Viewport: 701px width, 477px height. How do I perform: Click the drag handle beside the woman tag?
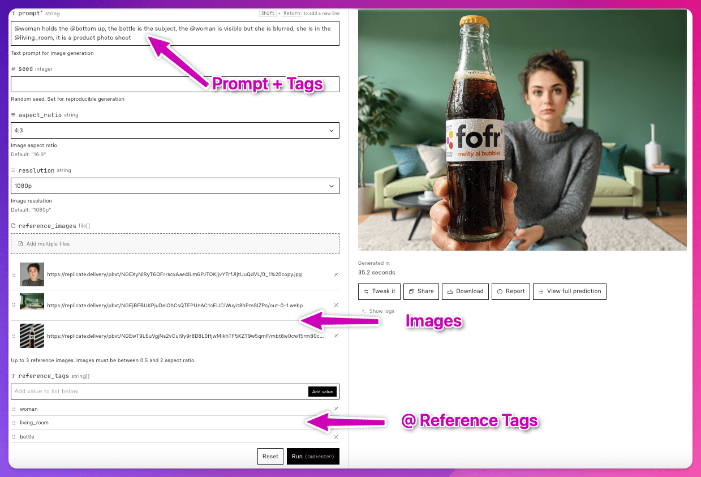[x=14, y=409]
